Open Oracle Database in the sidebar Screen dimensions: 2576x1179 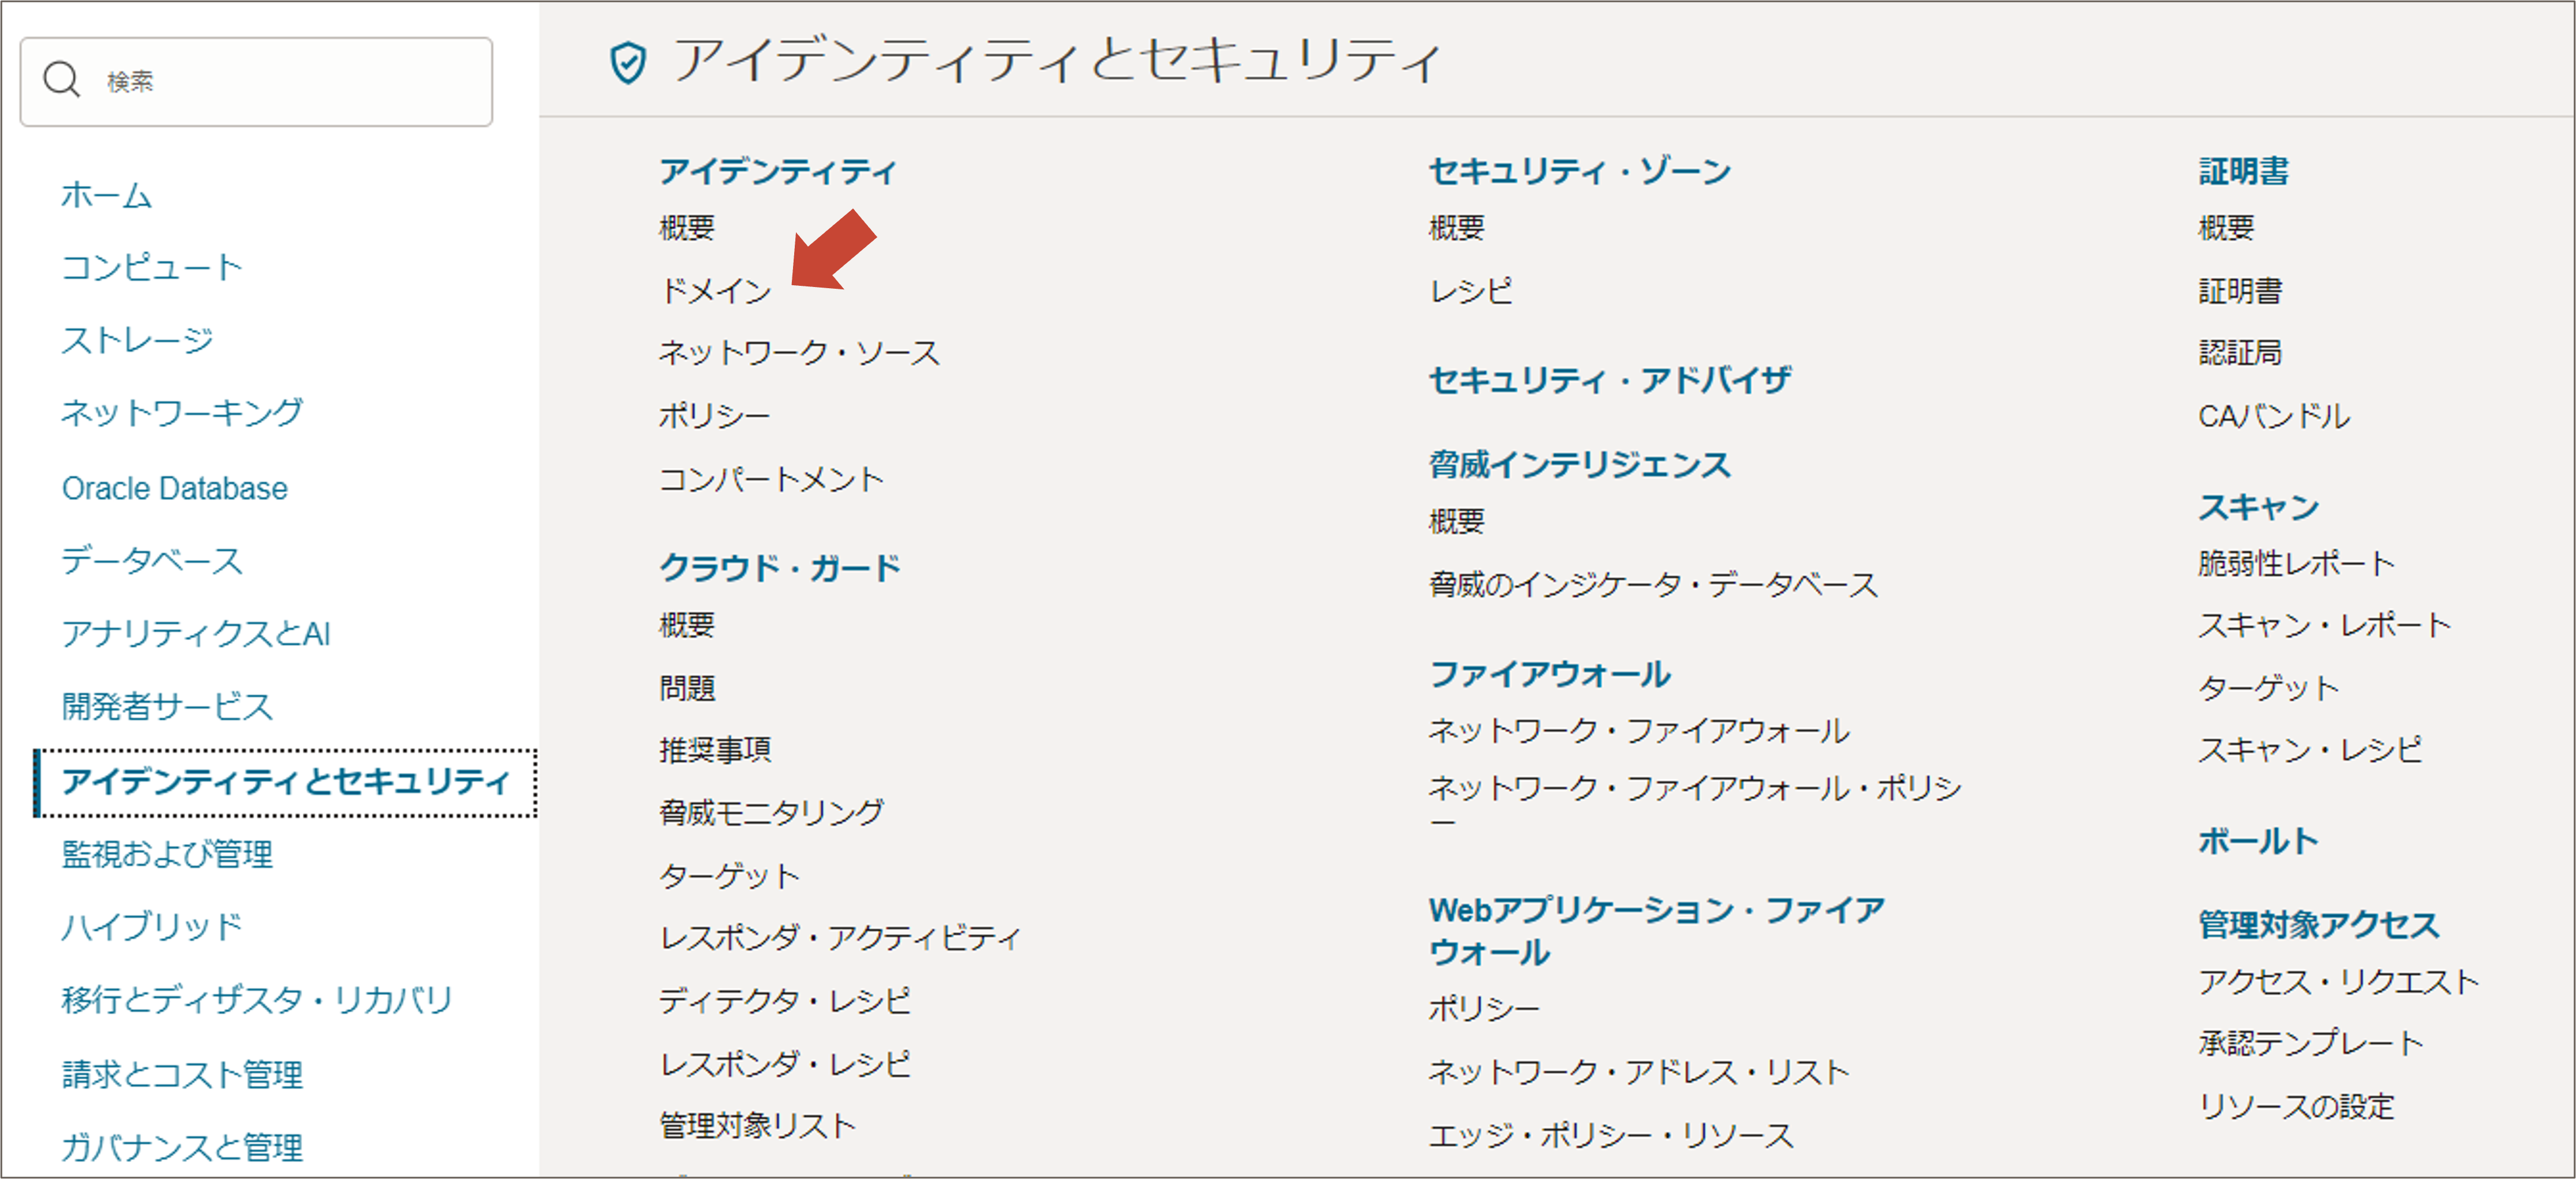pos(174,488)
